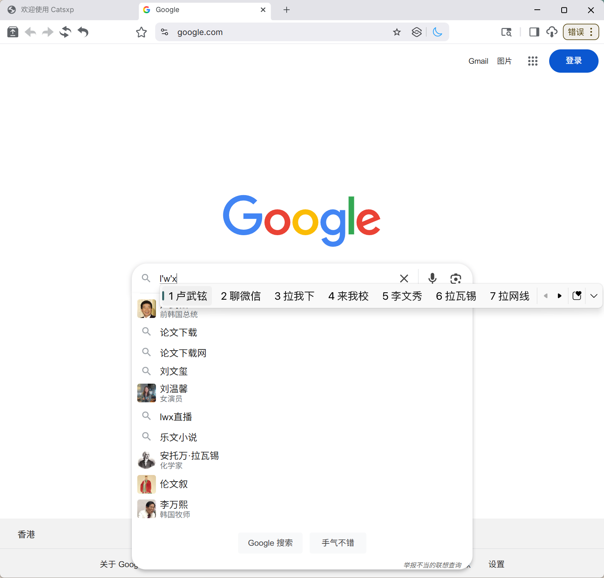Choose suggestion 论文下载
The height and width of the screenshot is (578, 604).
[302, 332]
